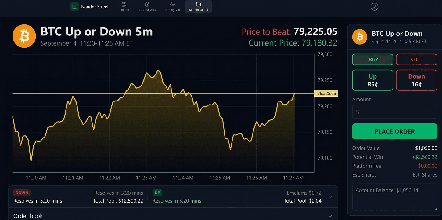
Task: Click the Emalams $0.72 text
Action: (304, 193)
